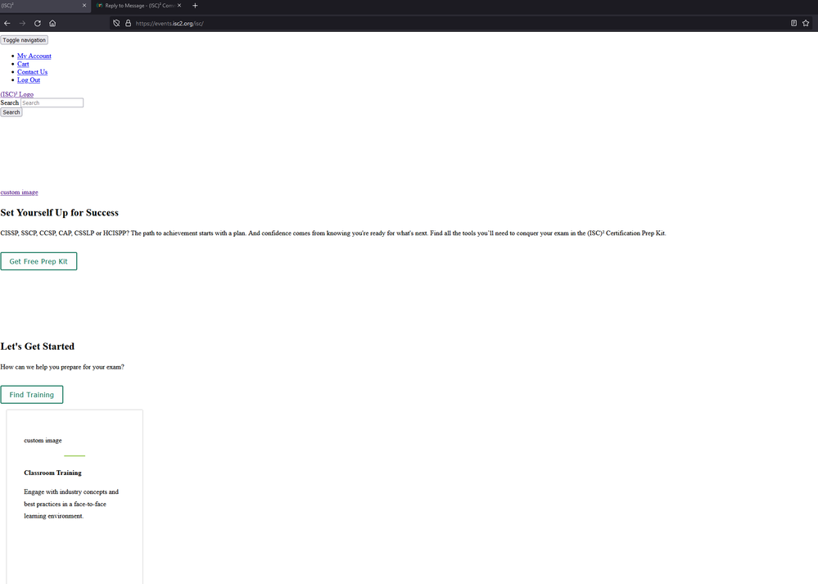Switch to the Reply to Message tab

click(x=135, y=6)
